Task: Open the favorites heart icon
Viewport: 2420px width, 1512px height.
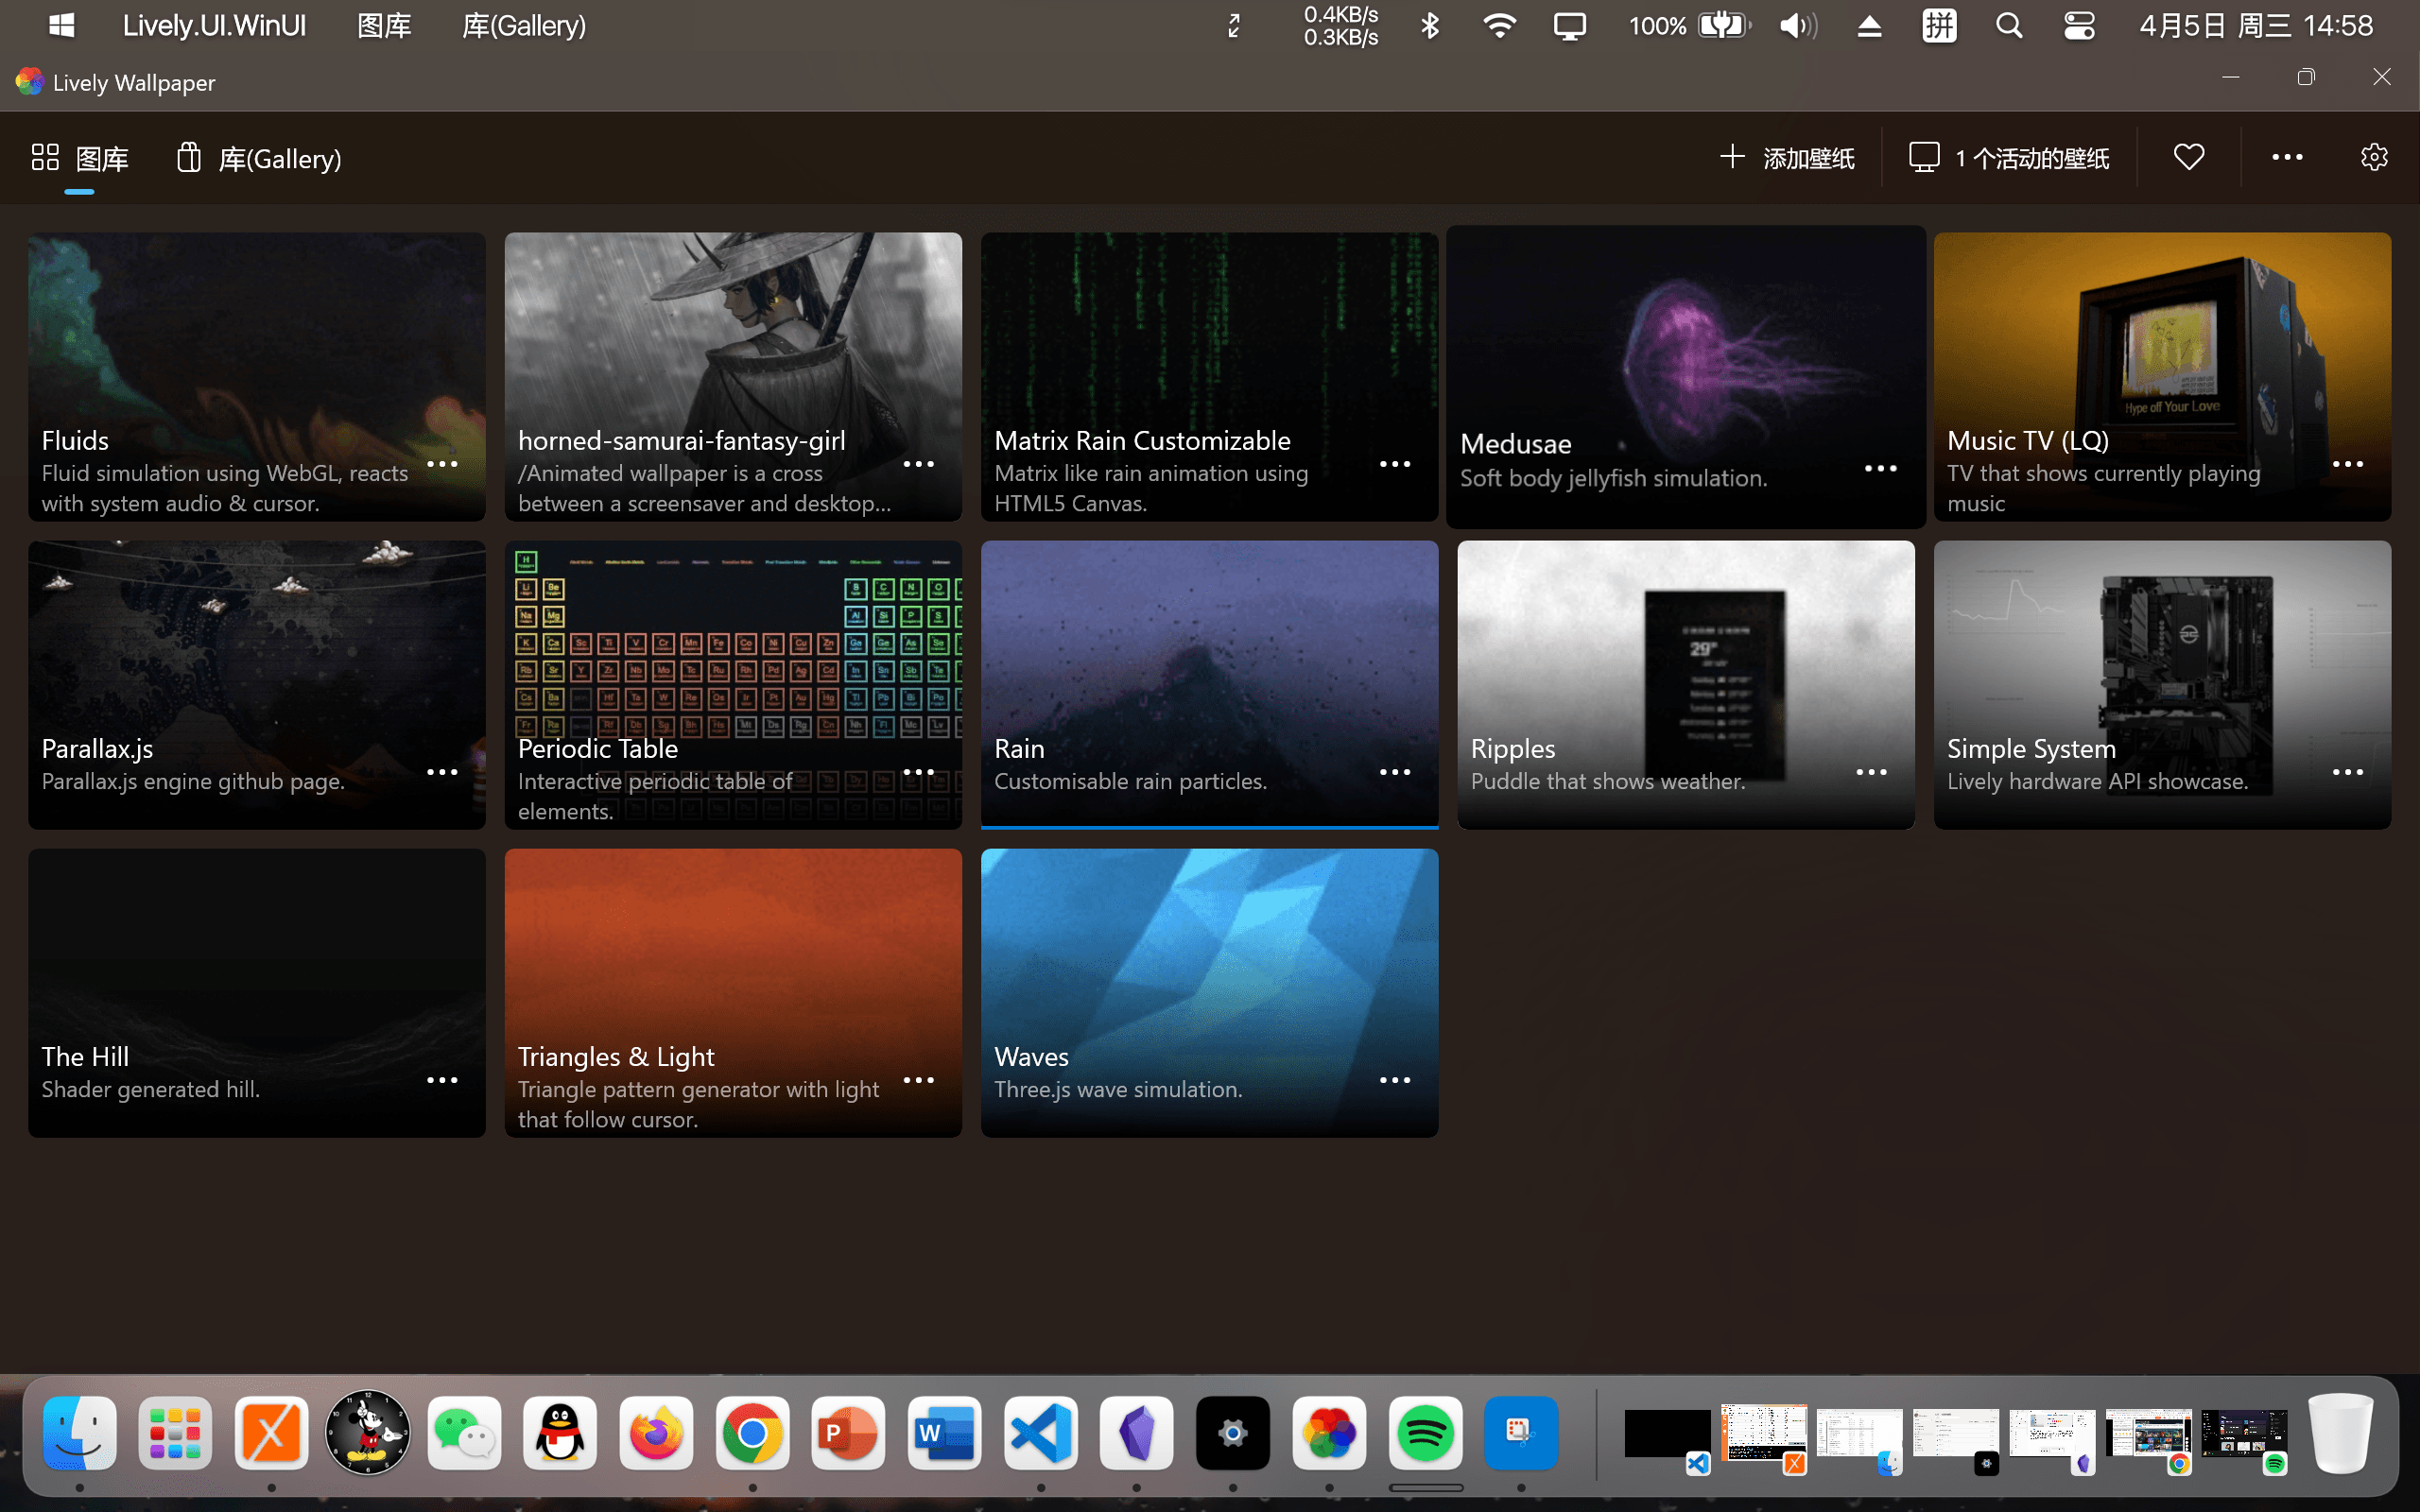Action: [x=2188, y=157]
